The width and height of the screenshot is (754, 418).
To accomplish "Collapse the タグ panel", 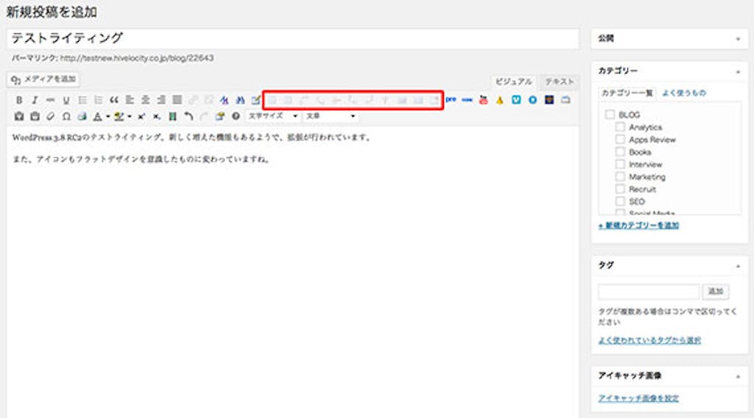I will coord(738,266).
